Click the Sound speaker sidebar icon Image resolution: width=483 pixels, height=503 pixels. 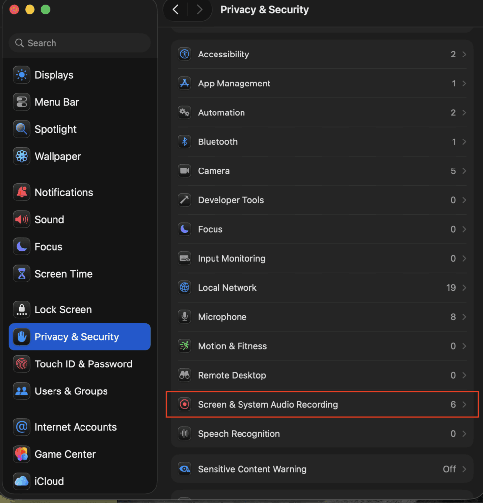pos(22,220)
